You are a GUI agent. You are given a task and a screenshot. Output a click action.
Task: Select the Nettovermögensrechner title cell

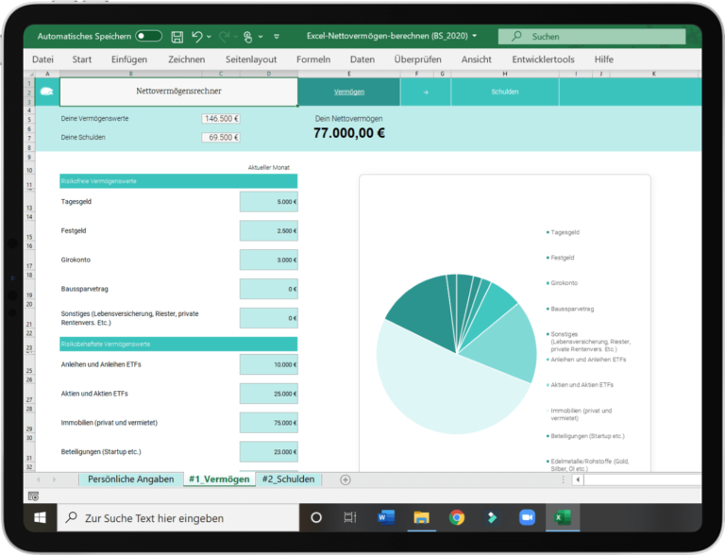coord(178,92)
